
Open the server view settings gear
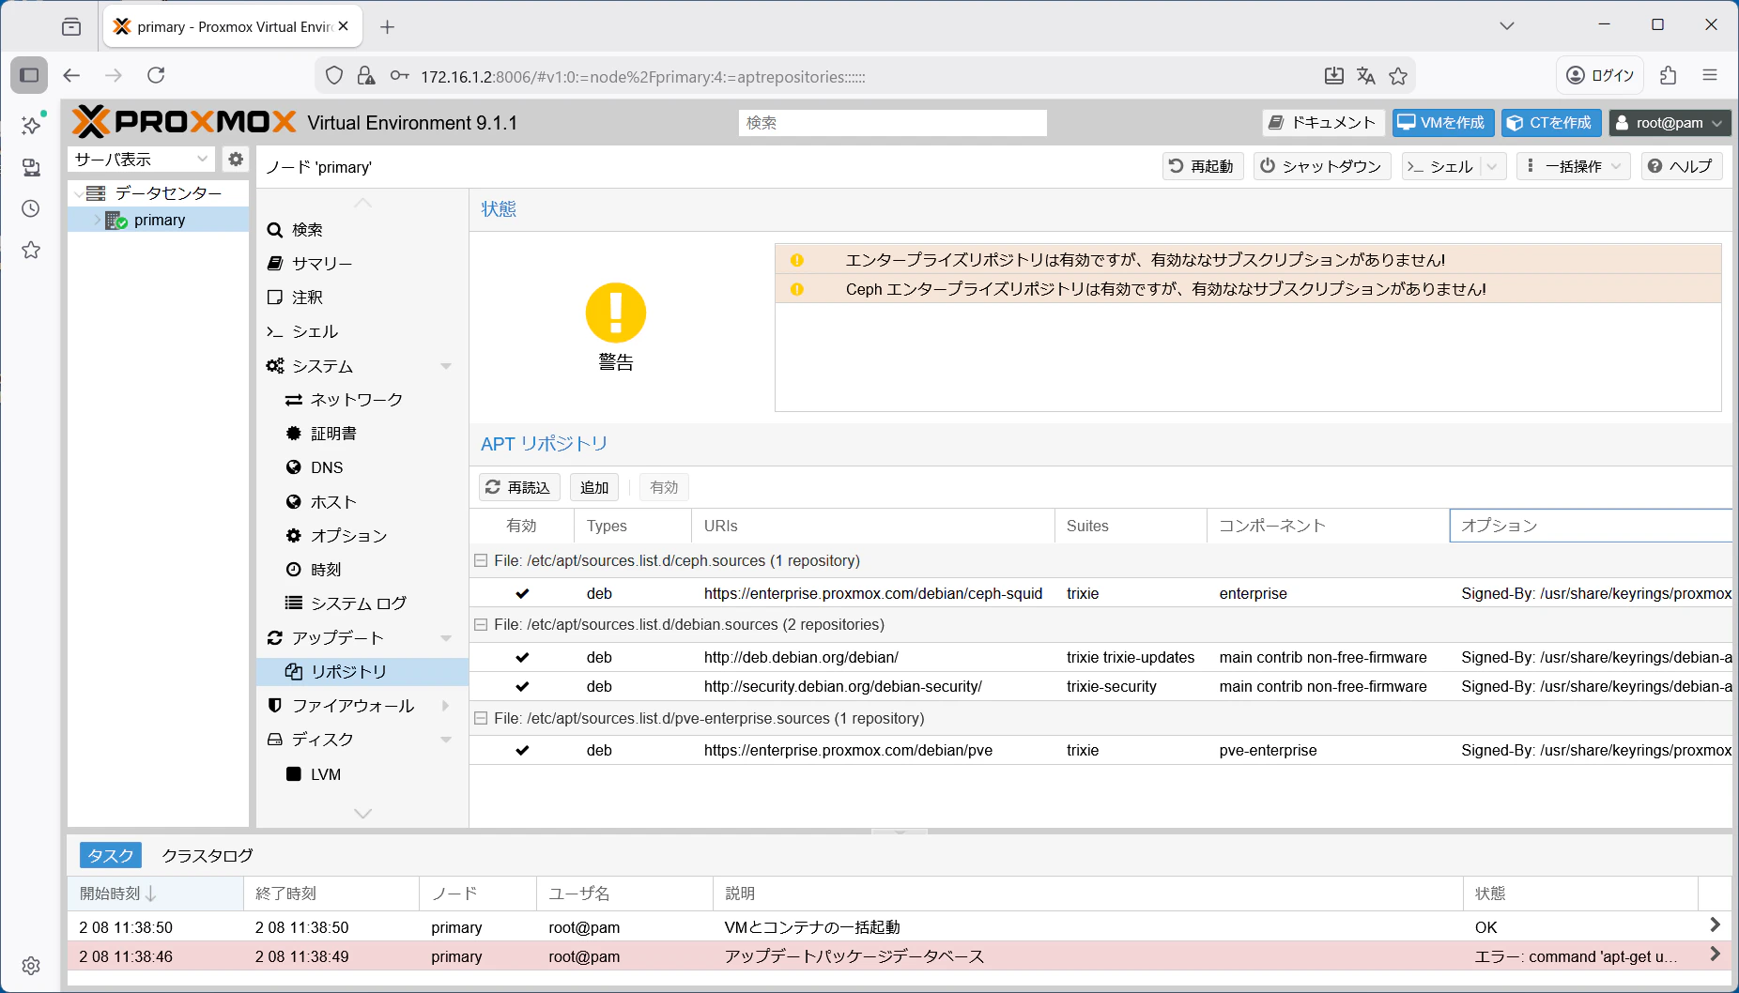coord(236,160)
